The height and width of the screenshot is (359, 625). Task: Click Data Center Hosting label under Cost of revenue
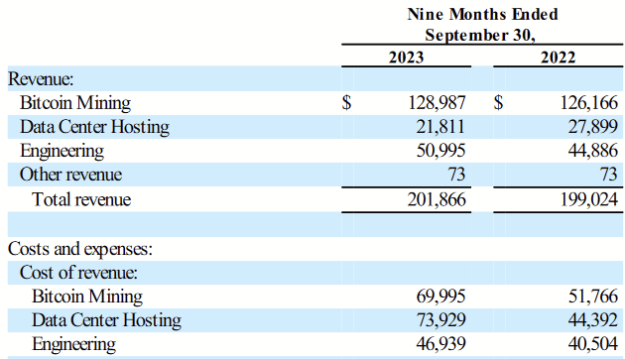[106, 320]
